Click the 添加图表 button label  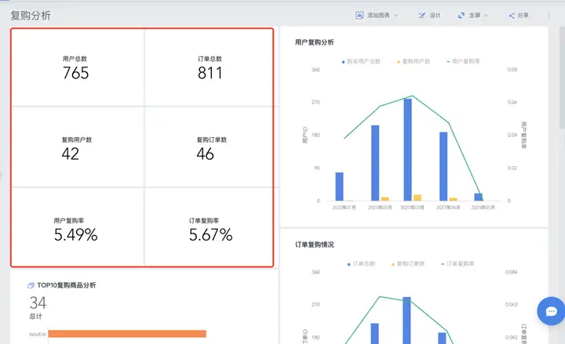pyautogui.click(x=378, y=15)
